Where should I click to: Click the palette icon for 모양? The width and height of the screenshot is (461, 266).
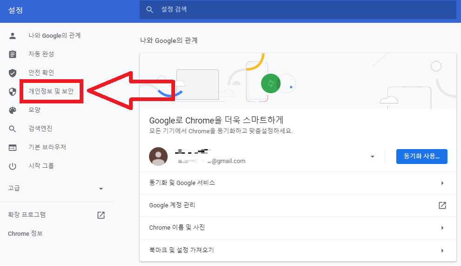click(x=13, y=110)
